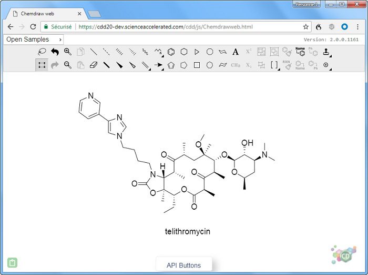This screenshot has height=275, width=368.
Task: Select the cyclopentadiene ring tool
Action: click(171, 65)
